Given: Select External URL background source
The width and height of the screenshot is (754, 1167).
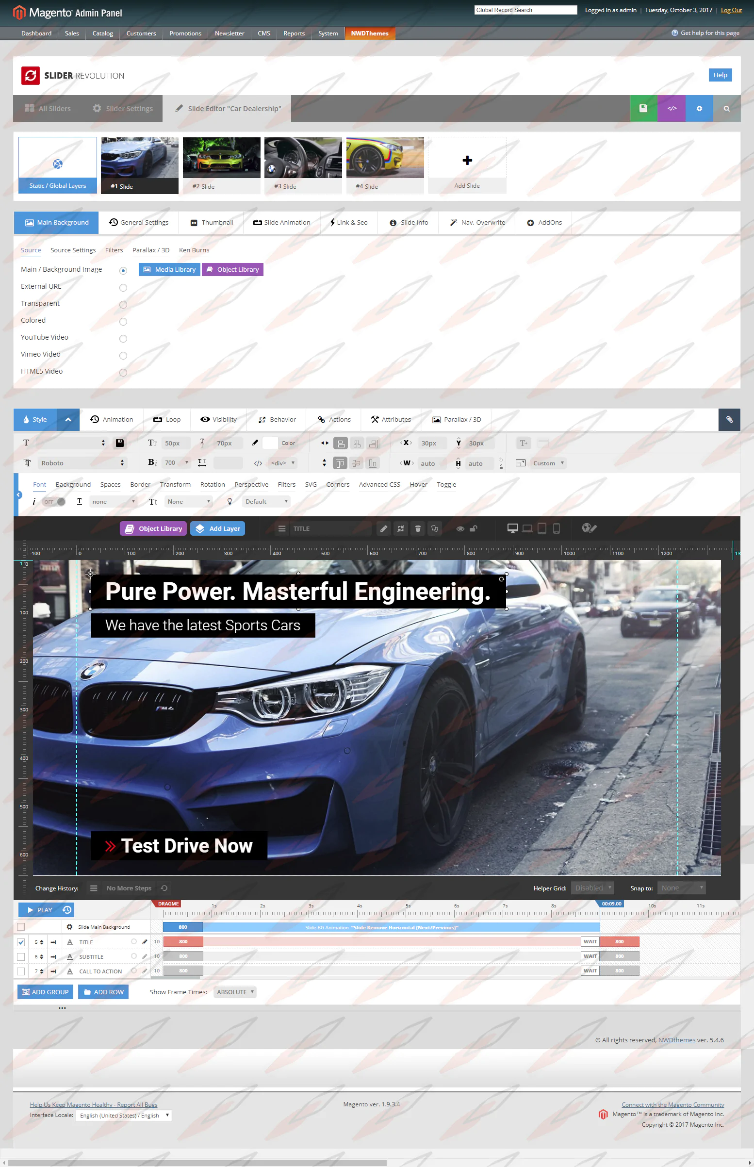Looking at the screenshot, I should [123, 288].
